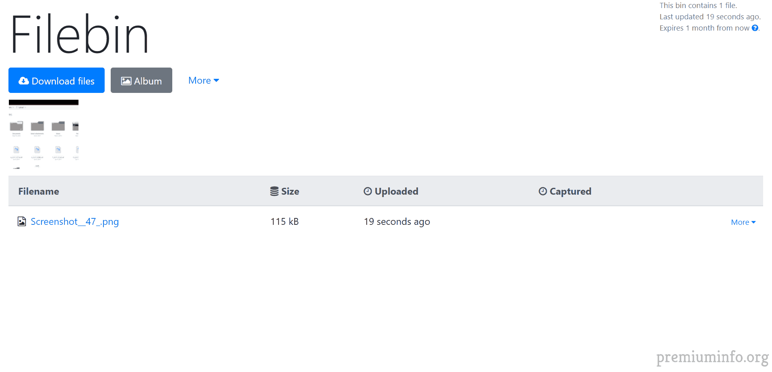The height and width of the screenshot is (372, 772).
Task: Click the Uploaded column clock icon
Action: click(367, 191)
